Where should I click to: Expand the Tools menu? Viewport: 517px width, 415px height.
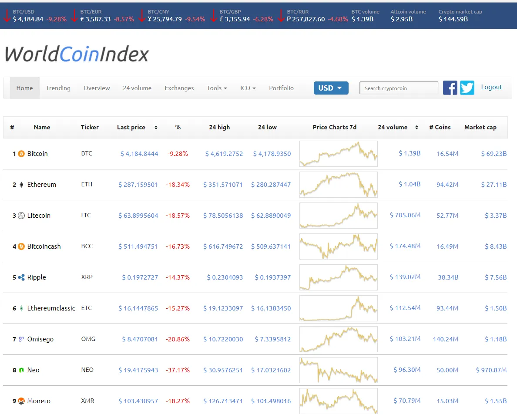click(217, 88)
